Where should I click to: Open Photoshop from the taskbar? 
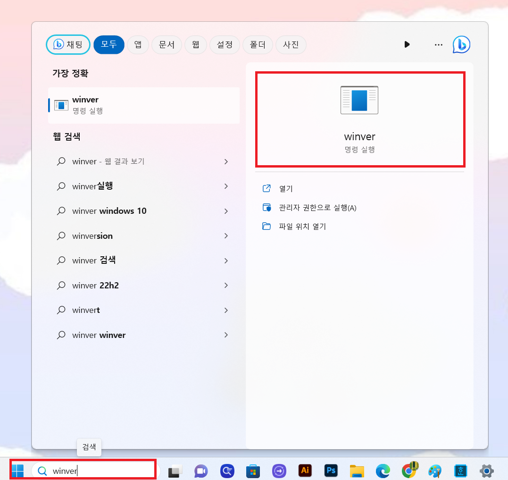point(331,471)
